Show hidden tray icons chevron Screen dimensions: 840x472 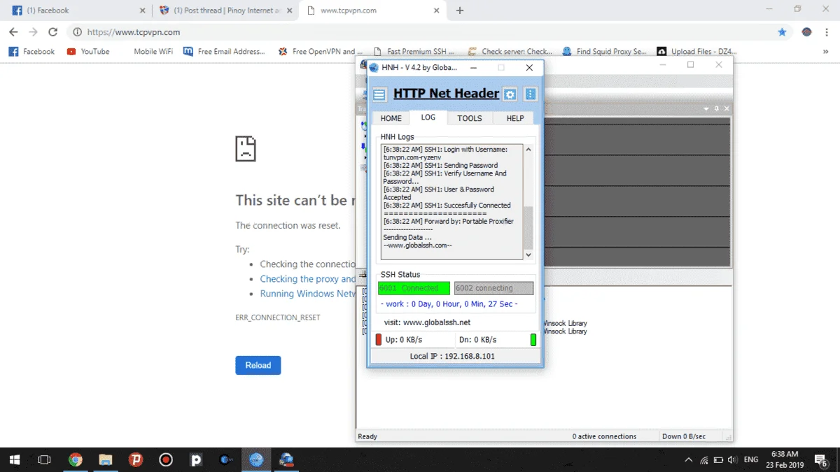point(689,460)
